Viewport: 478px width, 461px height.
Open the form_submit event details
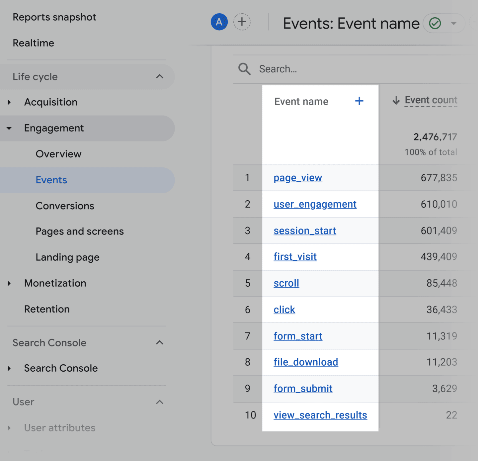[x=303, y=389]
